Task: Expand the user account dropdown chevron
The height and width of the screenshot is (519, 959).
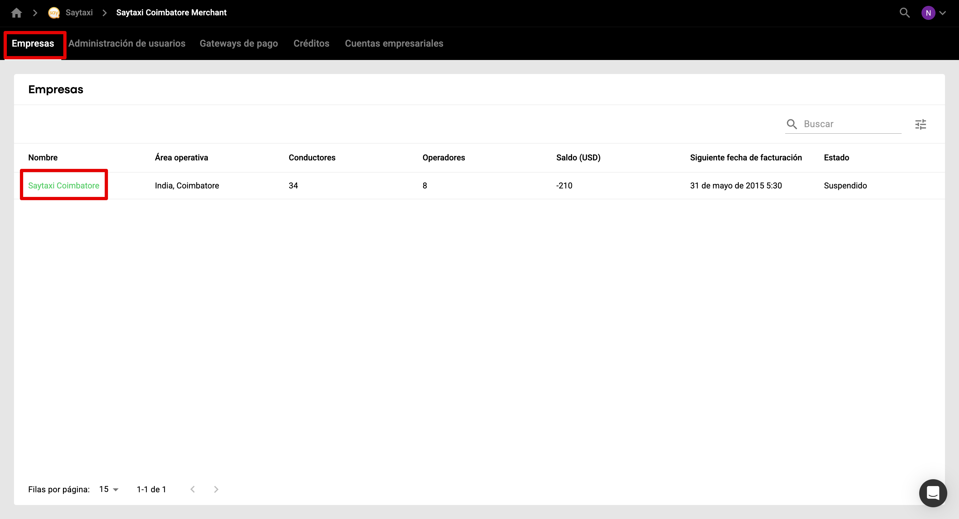Action: [x=943, y=13]
